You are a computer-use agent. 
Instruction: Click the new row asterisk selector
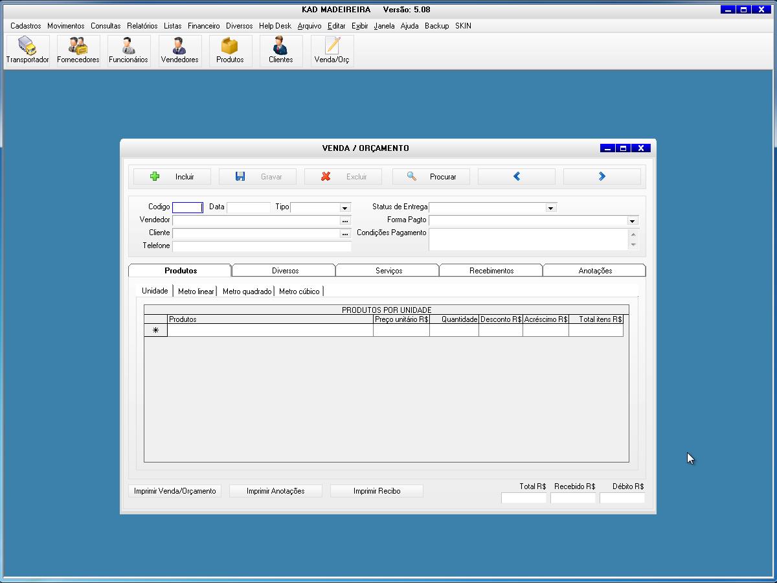[x=155, y=330]
